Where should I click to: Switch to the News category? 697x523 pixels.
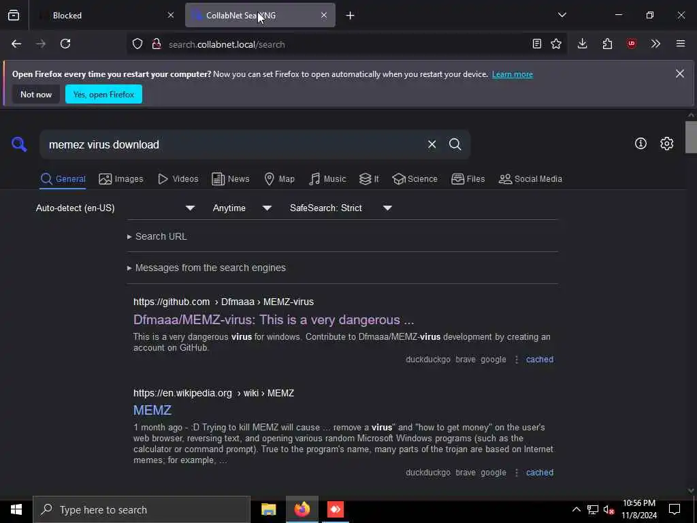pos(230,179)
